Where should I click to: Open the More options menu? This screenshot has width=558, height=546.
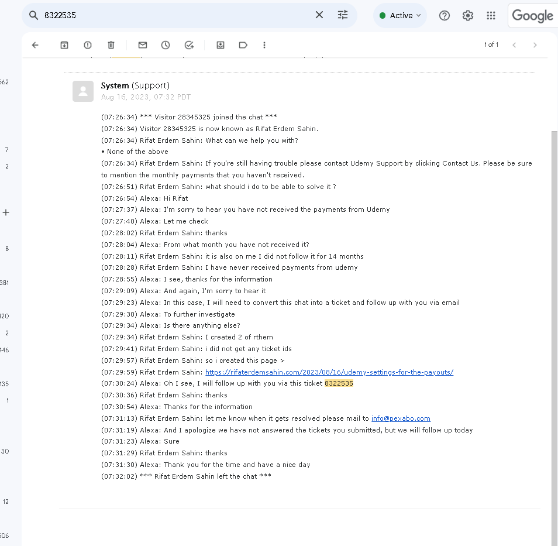(264, 45)
